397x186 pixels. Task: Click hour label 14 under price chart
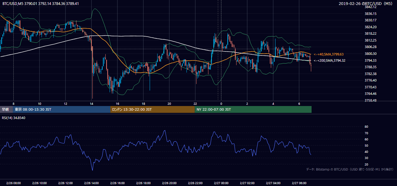coord(91,104)
